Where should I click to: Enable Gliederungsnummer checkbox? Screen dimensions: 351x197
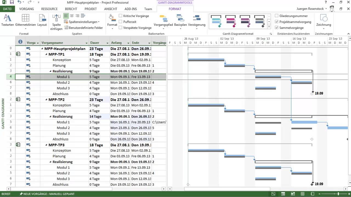pyautogui.click(x=277, y=16)
